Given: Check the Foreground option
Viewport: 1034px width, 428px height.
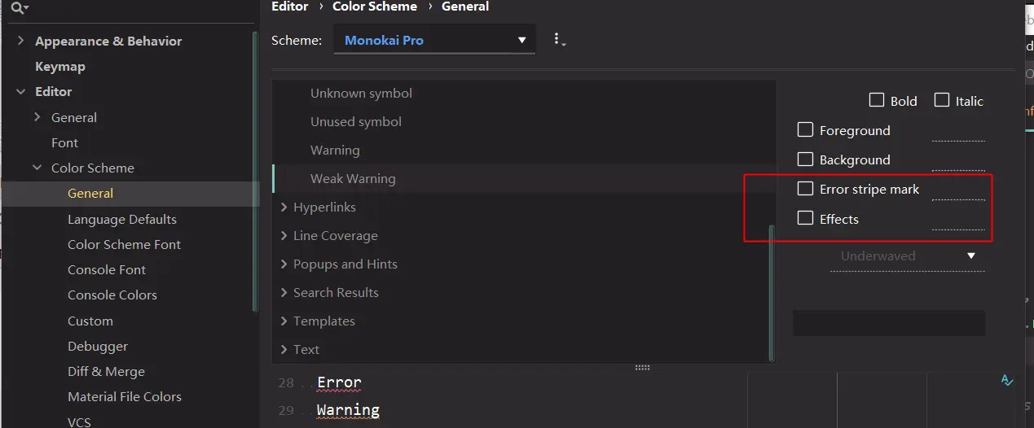Looking at the screenshot, I should tap(805, 129).
